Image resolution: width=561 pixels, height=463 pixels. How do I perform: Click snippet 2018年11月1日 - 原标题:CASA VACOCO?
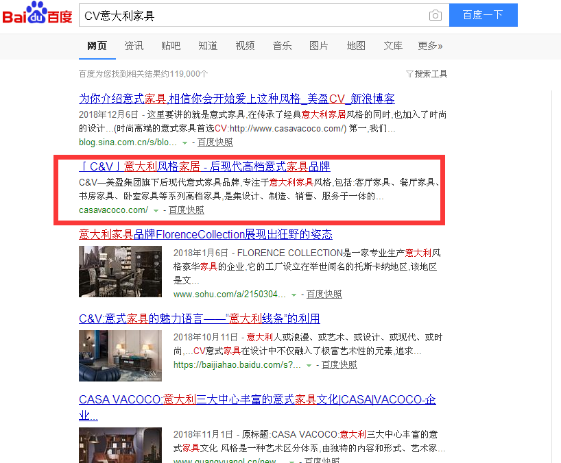(309, 441)
